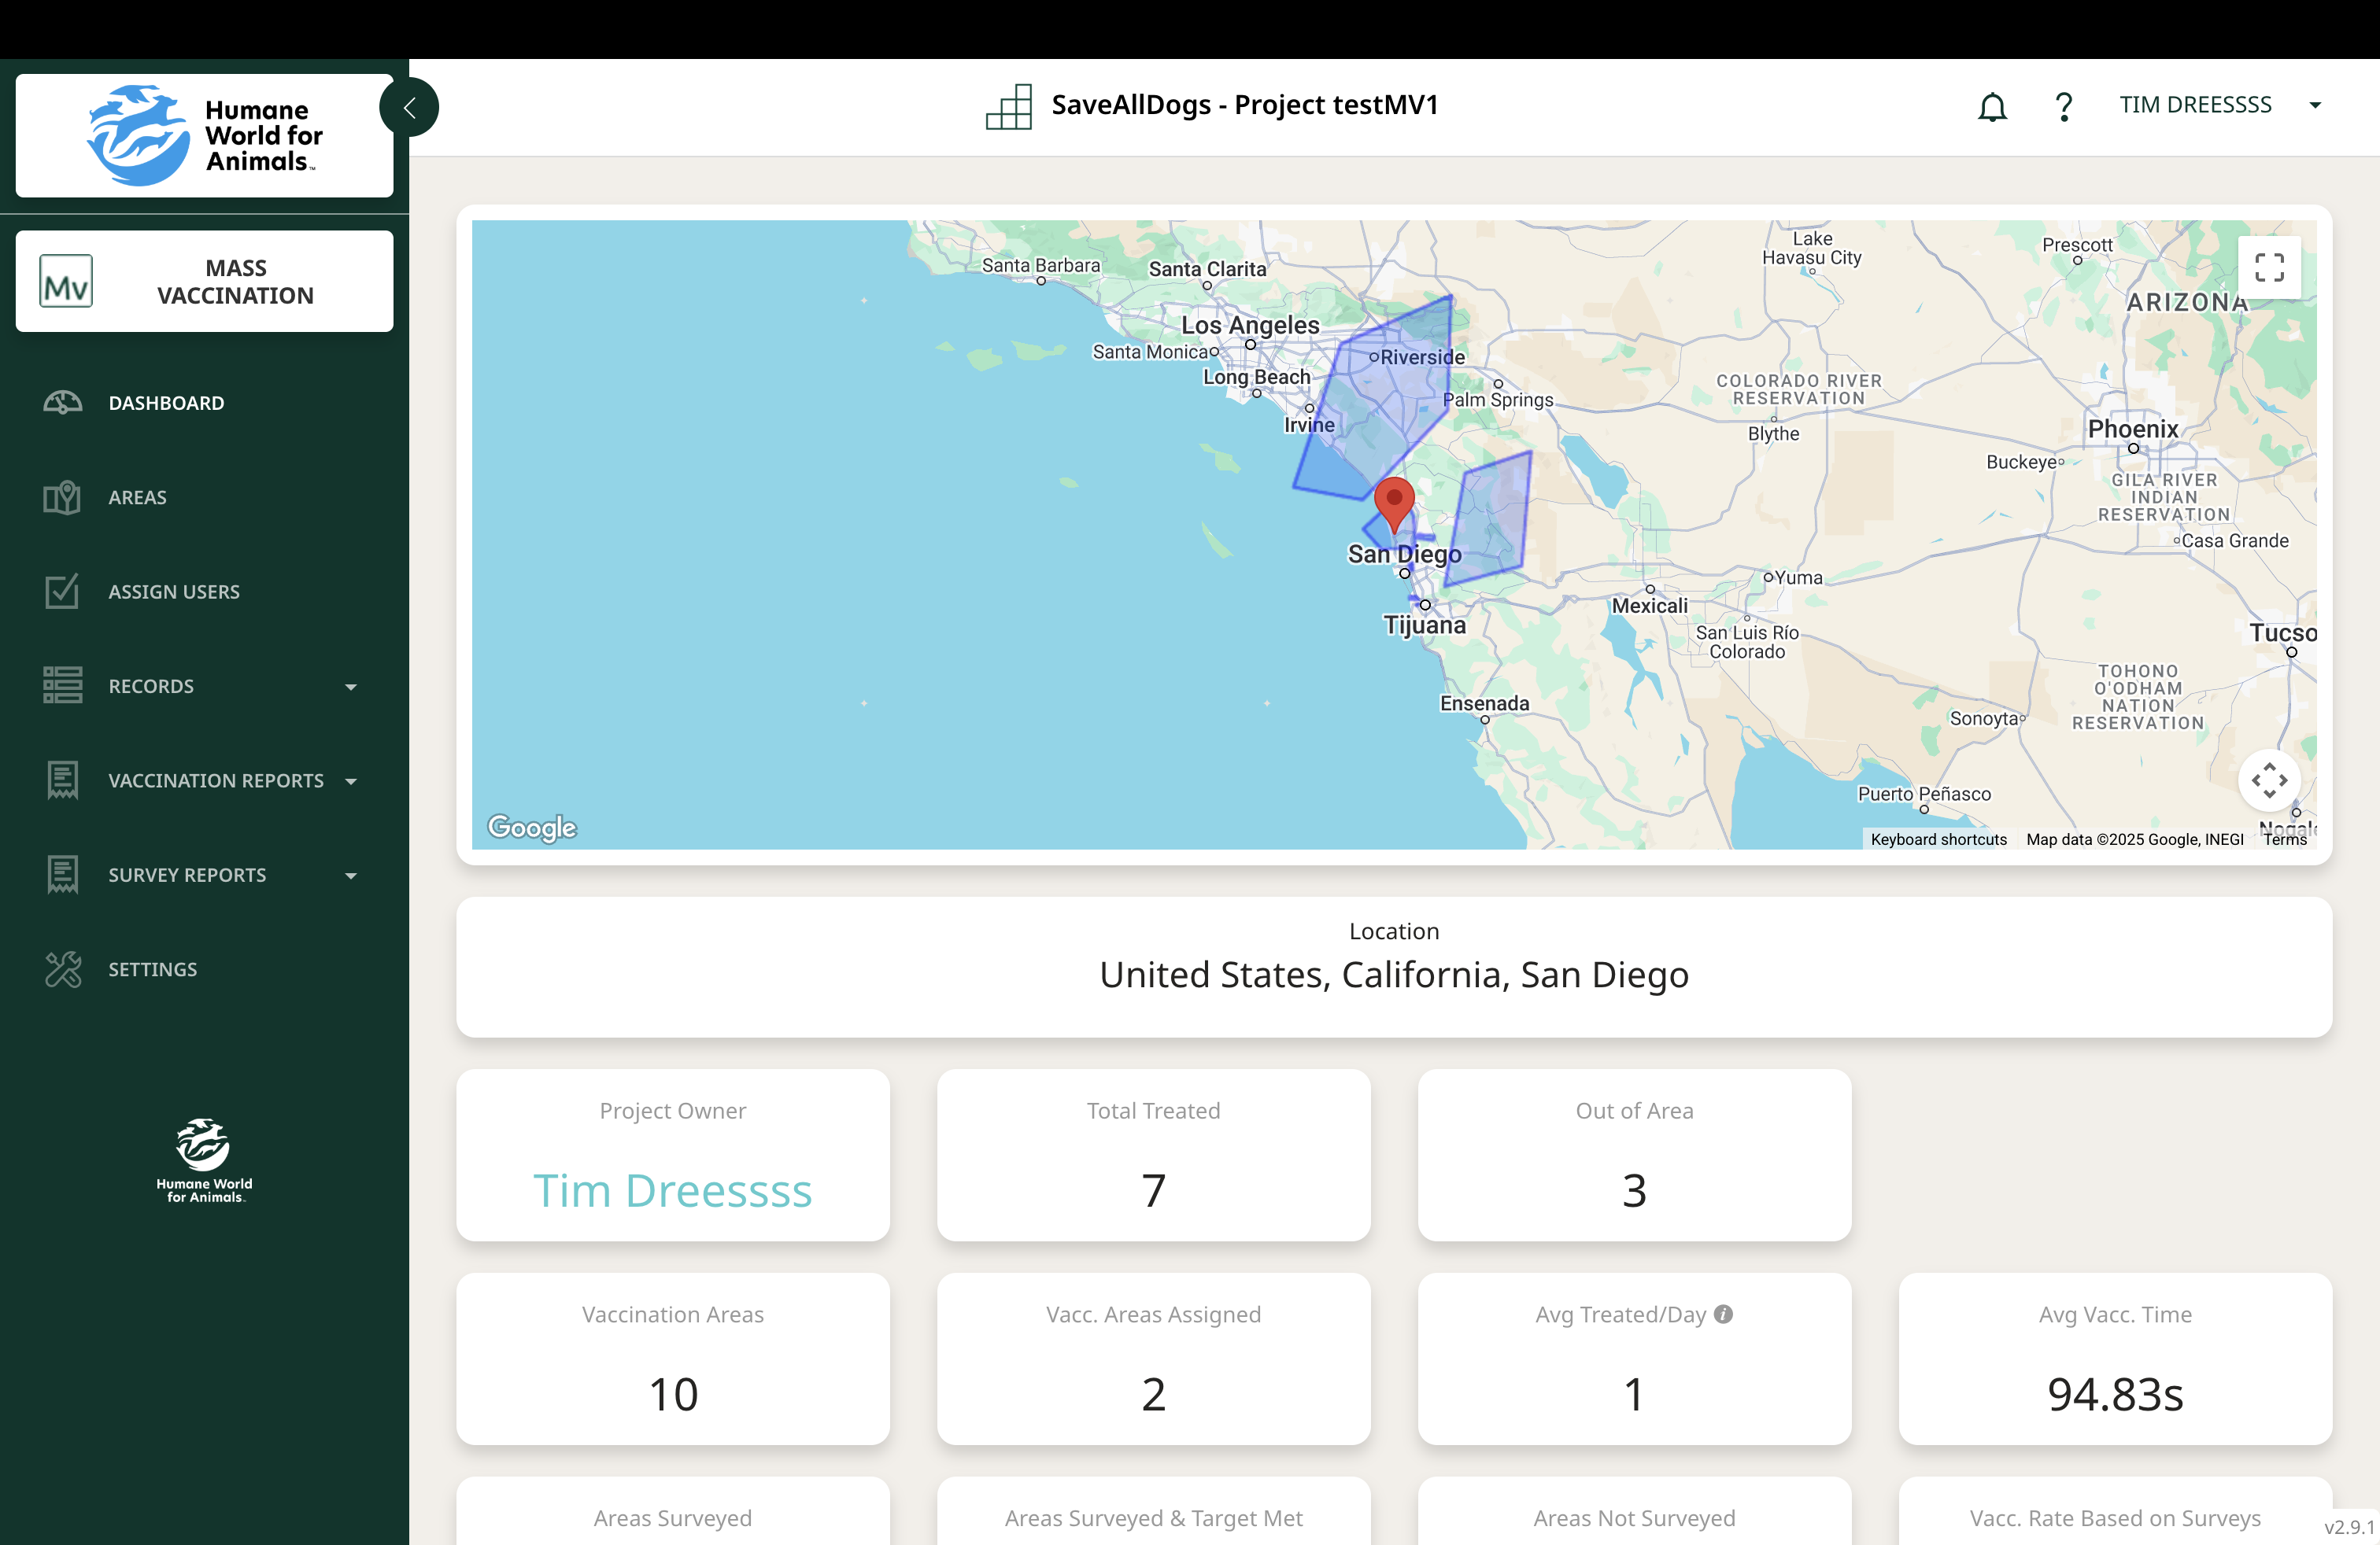
Task: Click the Avg Treated/Day info icon
Action: click(1723, 1315)
